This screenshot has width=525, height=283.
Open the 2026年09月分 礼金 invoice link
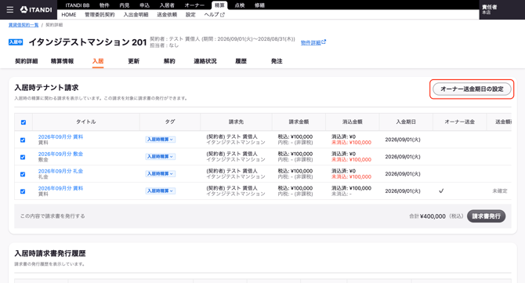pyautogui.click(x=60, y=171)
